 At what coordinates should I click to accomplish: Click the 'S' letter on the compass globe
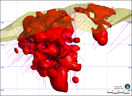pos(126,87)
